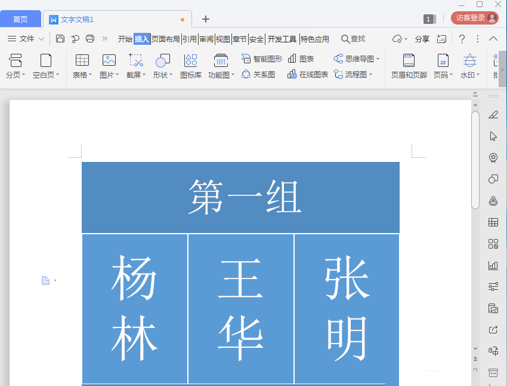The height and width of the screenshot is (386, 507).
Task: Insert a table using 表格 icon
Action: click(82, 60)
